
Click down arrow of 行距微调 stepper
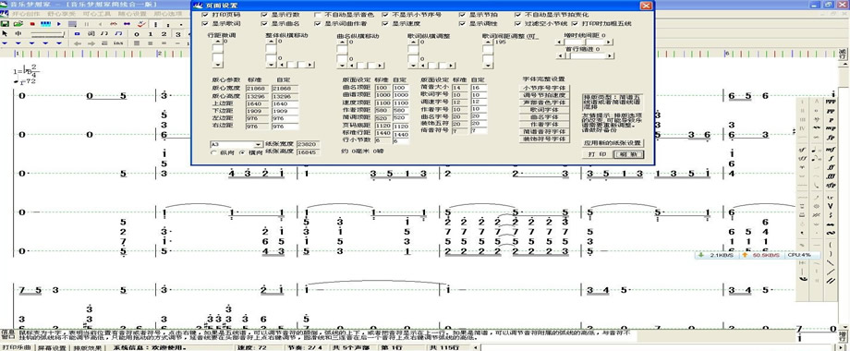click(218, 64)
